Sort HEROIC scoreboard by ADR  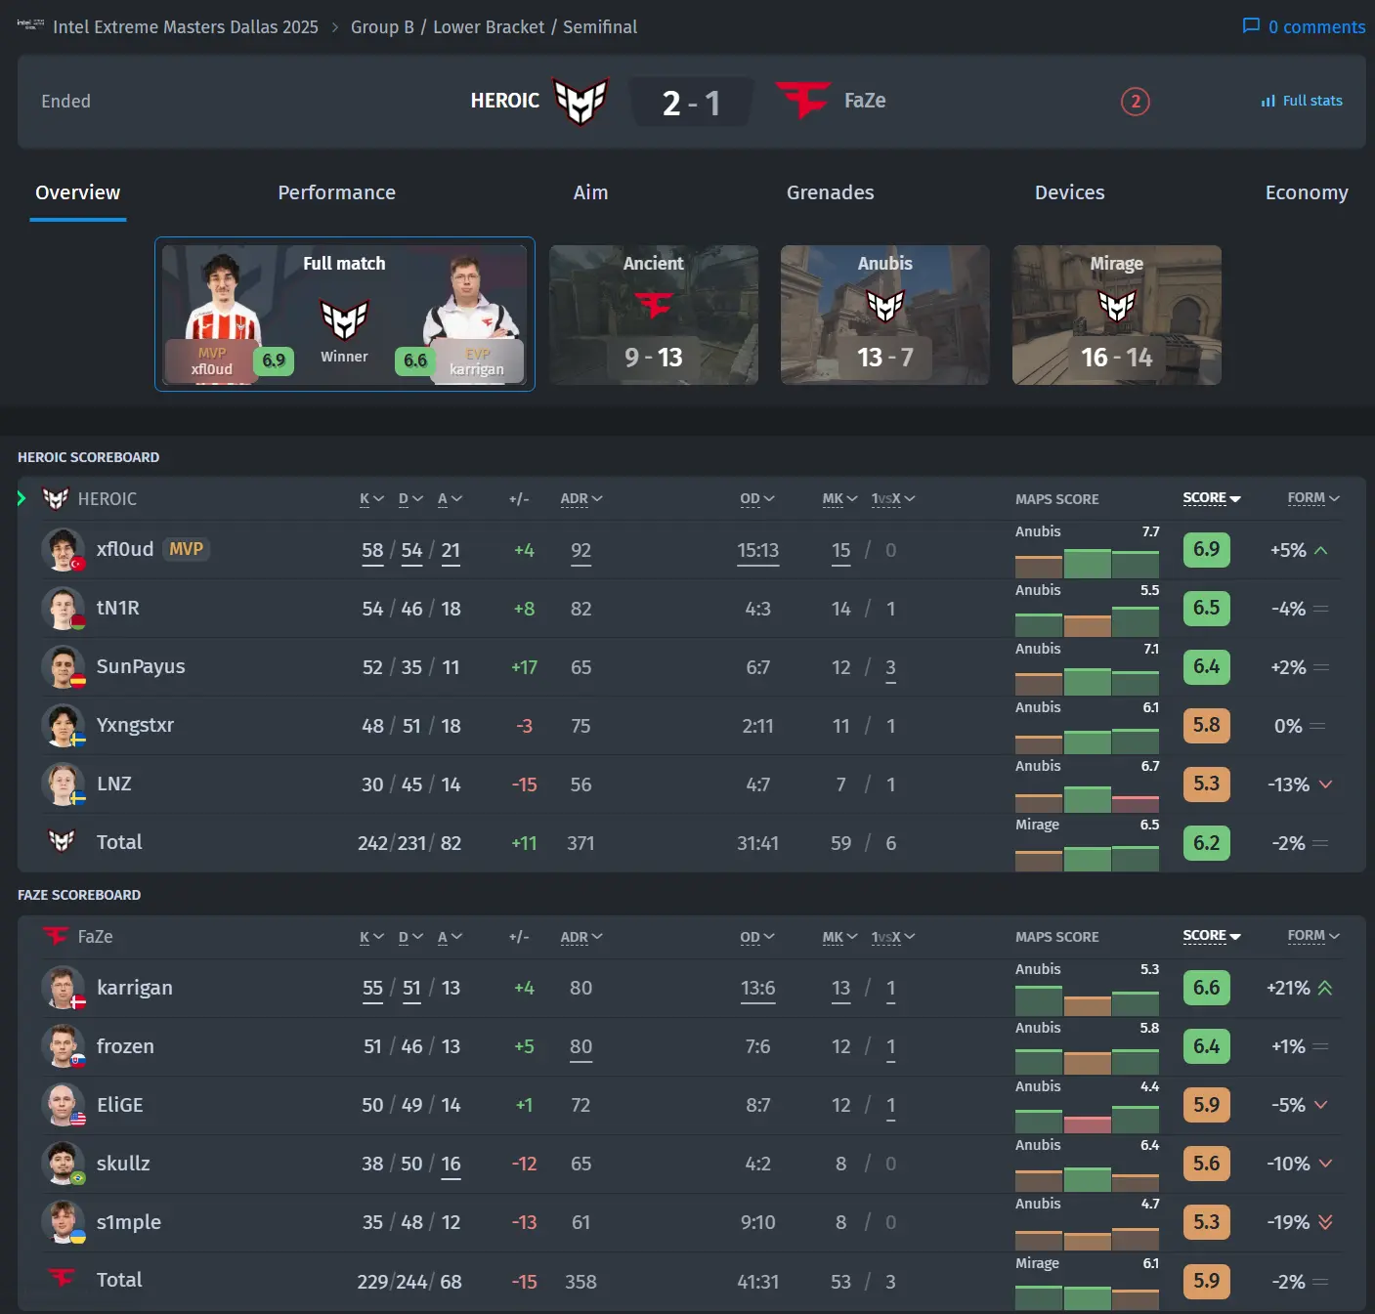pos(581,498)
